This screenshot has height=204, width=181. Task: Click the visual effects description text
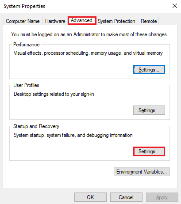(88, 53)
